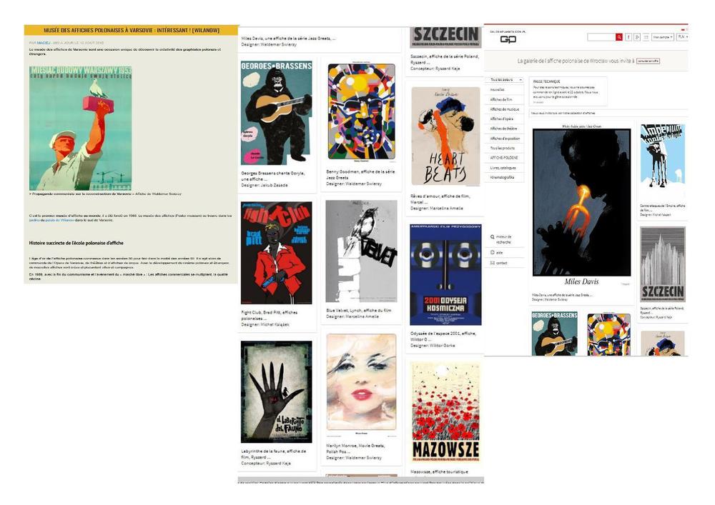This screenshot has width=715, height=505.
Task: Click 'Designer: Wiktor Górka' under Odyssée poster
Action: (x=433, y=346)
